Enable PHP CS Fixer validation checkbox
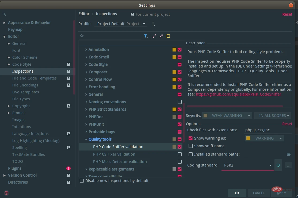Viewport: 298px width, 198px height. [179, 154]
